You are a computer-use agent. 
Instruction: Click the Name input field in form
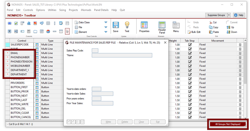coord(122,55)
